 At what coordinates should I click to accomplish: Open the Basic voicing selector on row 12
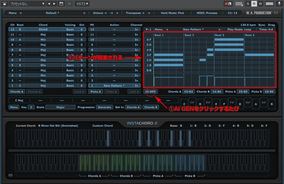[70, 30]
